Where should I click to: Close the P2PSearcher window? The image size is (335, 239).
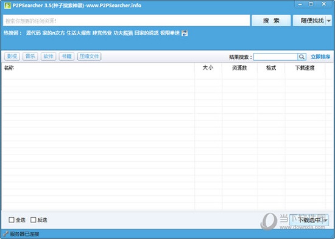(323, 4)
